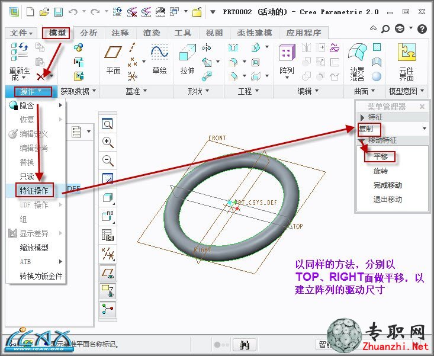Click the zoom out magnifier icon

(x=108, y=161)
